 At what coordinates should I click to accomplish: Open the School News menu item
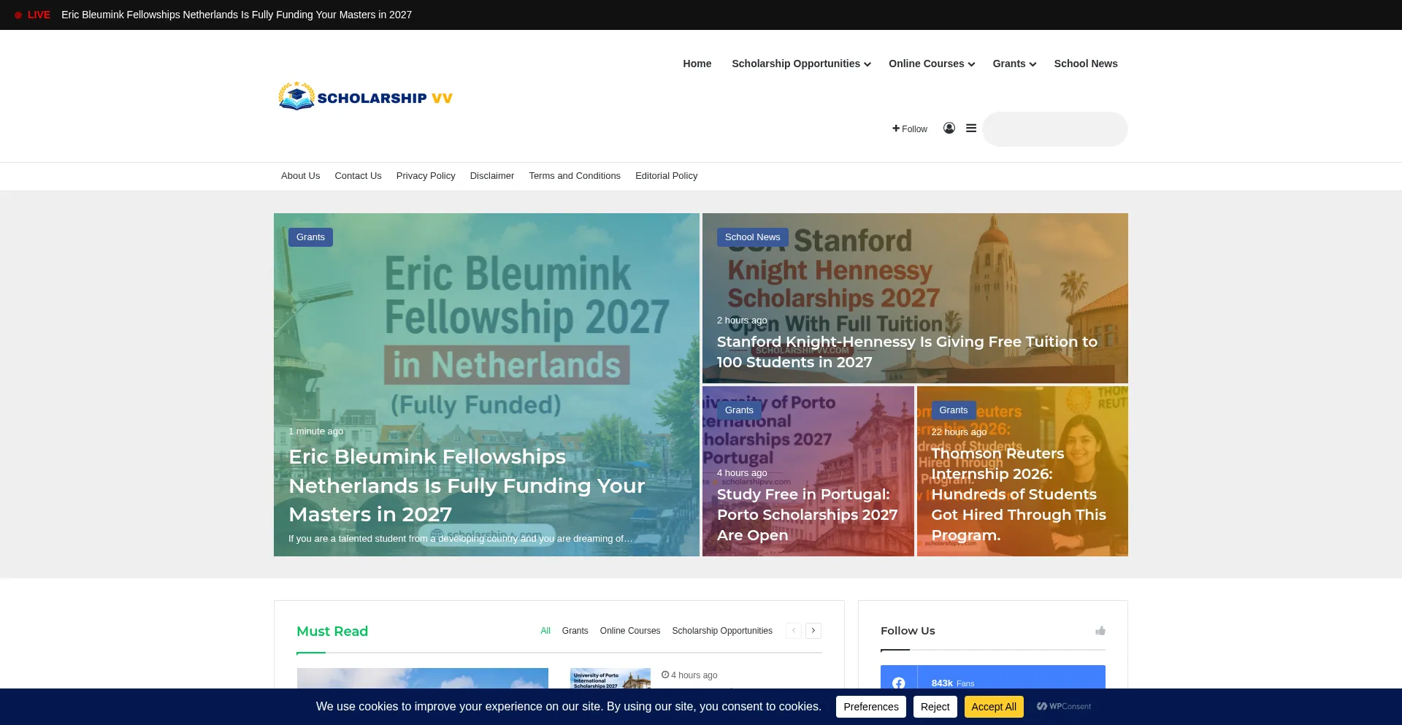coord(1086,64)
